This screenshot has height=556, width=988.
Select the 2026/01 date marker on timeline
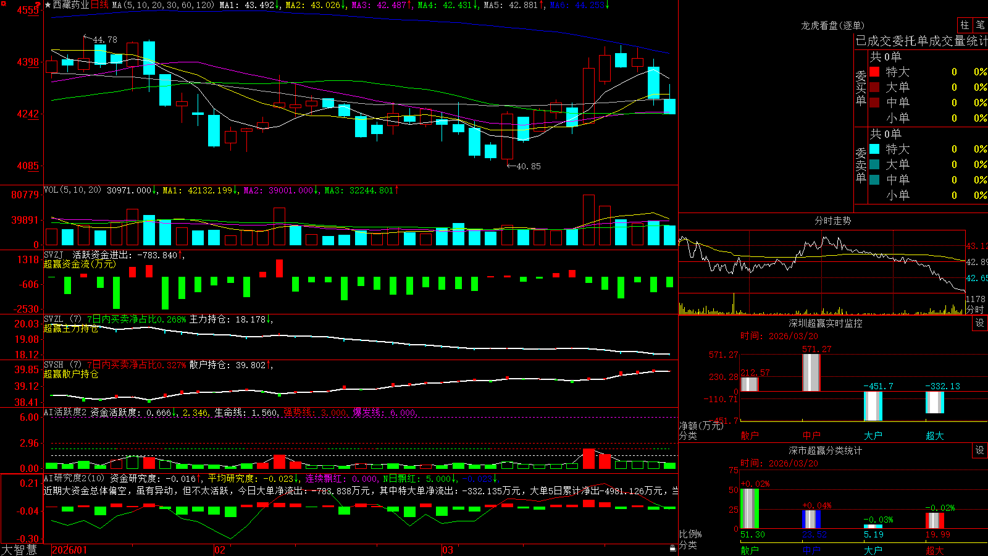(x=70, y=550)
